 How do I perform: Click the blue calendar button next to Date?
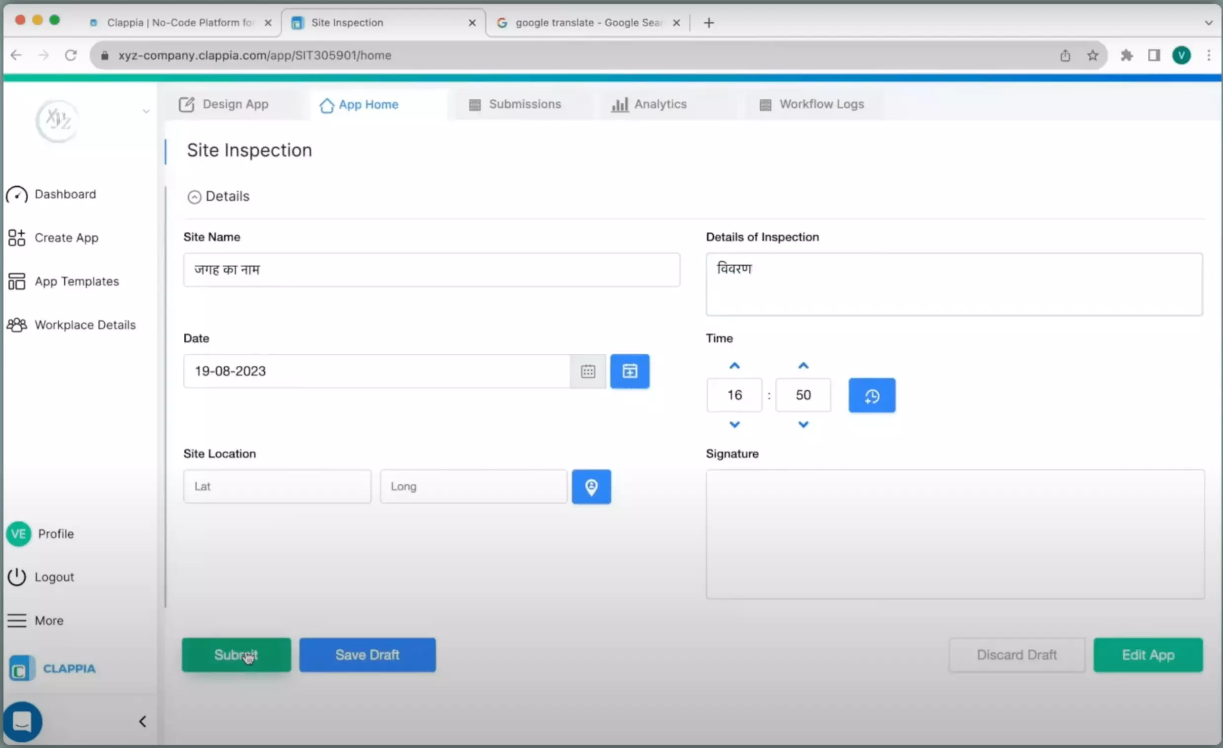[629, 371]
